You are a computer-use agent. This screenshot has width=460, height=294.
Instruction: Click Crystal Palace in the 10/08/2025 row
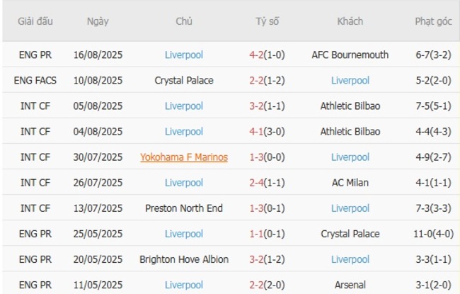184,80
